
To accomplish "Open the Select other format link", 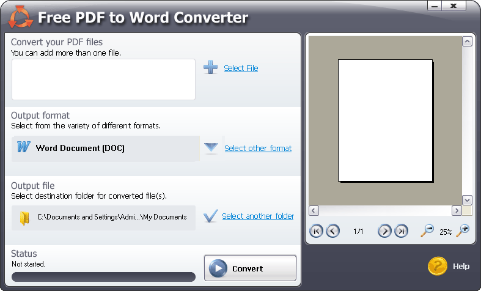I will 258,149.
